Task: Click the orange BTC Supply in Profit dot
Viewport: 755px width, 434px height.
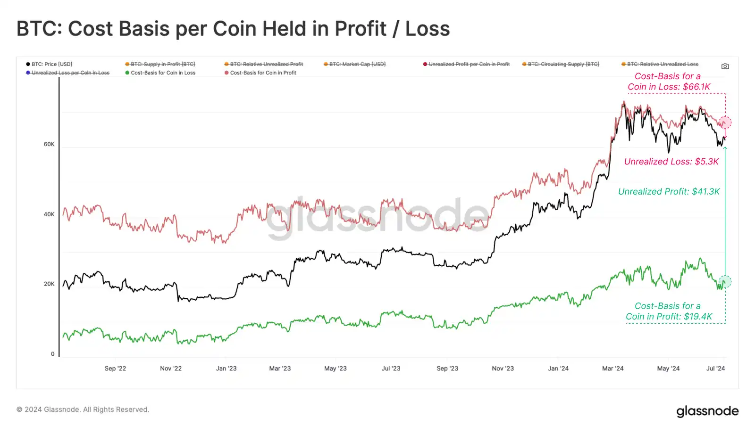Action: click(x=127, y=64)
